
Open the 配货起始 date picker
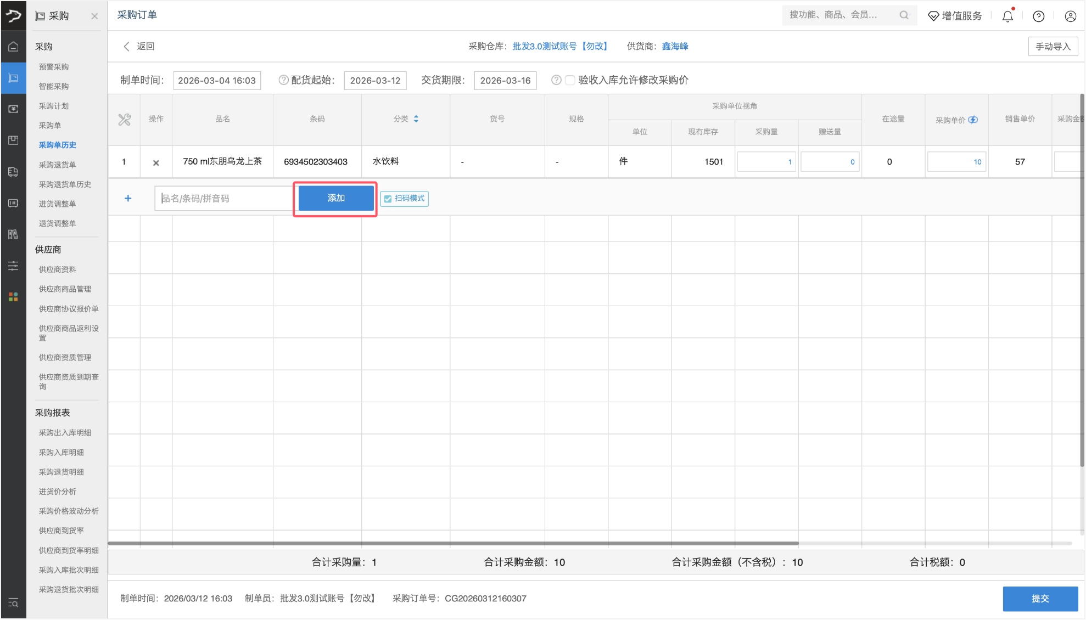375,81
